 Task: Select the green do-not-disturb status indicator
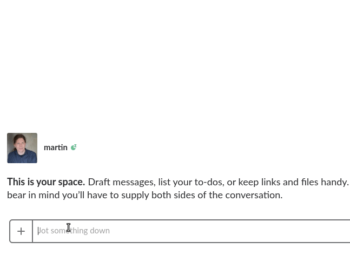click(x=74, y=147)
